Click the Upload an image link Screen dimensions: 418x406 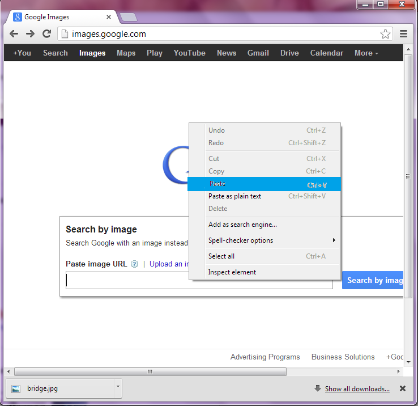[169, 264]
